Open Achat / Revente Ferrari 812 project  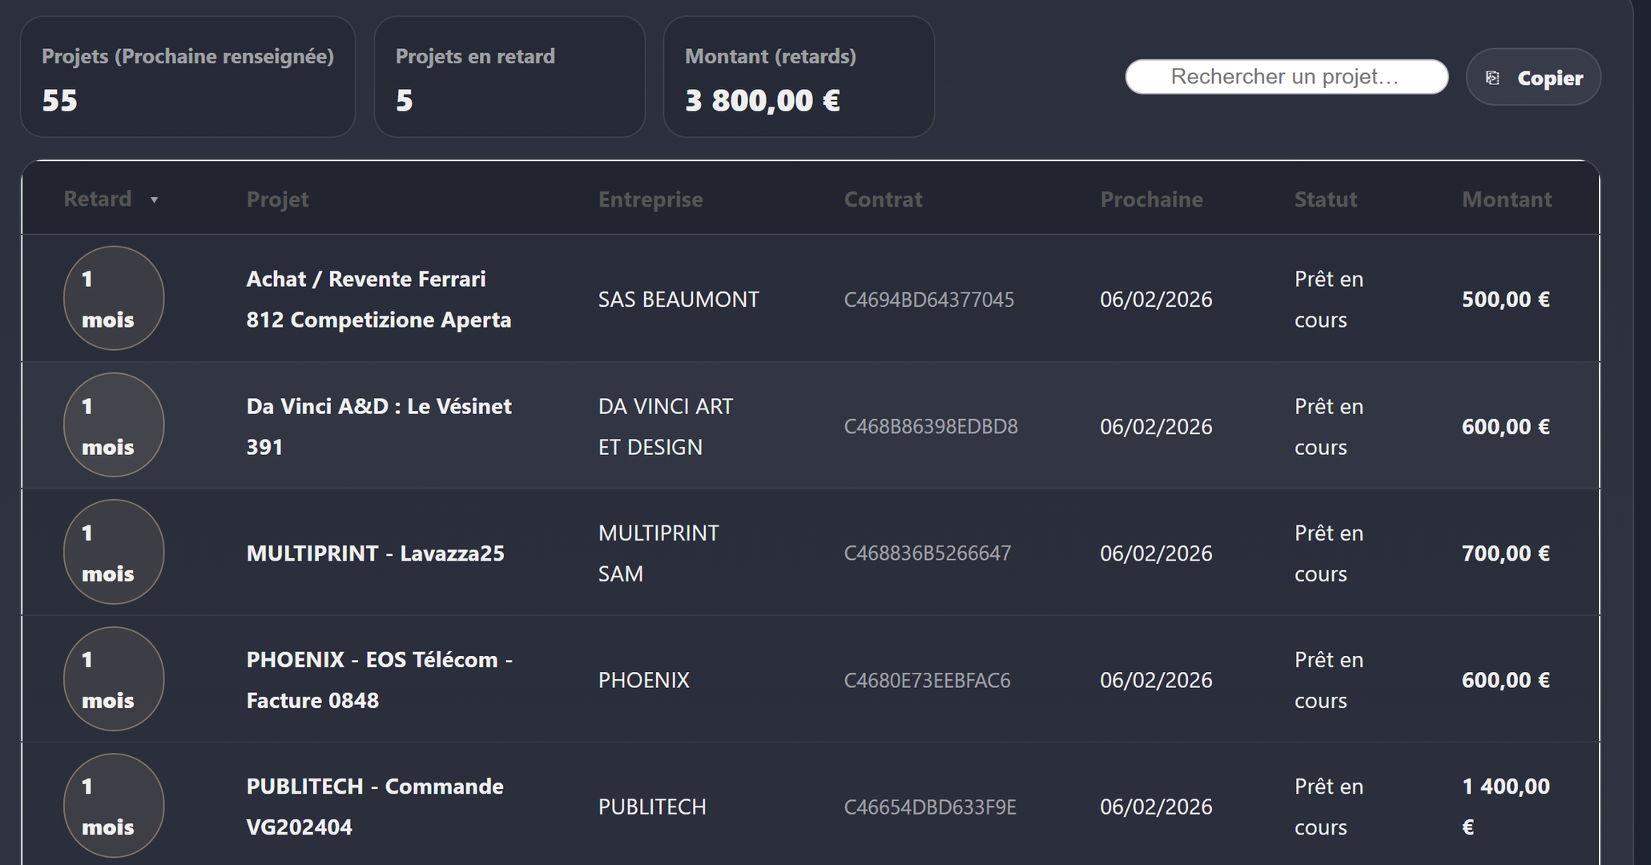[379, 299]
